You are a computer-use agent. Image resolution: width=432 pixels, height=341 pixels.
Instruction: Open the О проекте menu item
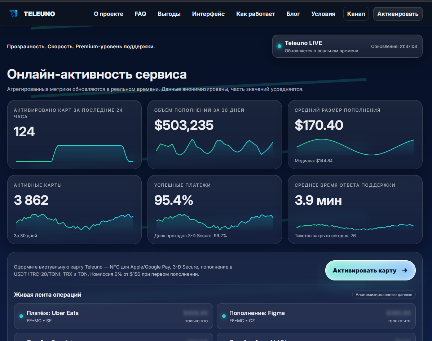pos(108,14)
